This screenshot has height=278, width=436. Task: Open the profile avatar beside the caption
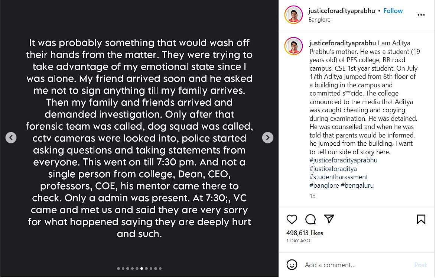(293, 47)
